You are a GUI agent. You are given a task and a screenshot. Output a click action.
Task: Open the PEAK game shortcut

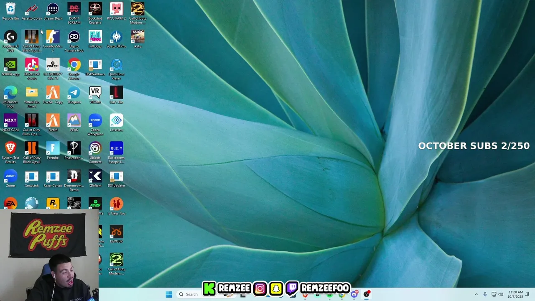point(74,123)
